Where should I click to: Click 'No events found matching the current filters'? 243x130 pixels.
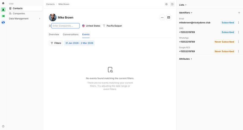[x=110, y=78]
